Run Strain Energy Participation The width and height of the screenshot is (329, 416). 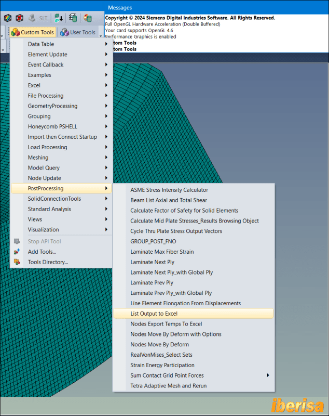(x=194, y=366)
